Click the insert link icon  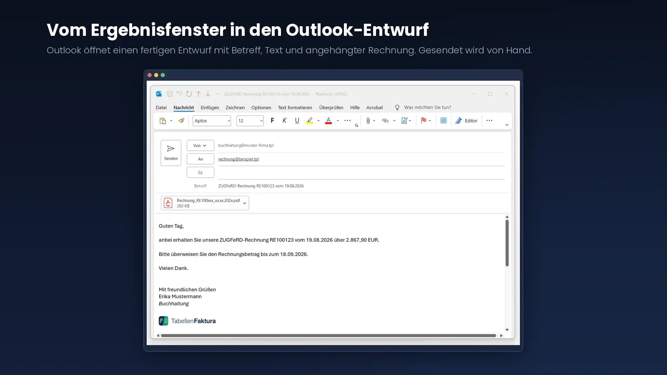point(385,121)
